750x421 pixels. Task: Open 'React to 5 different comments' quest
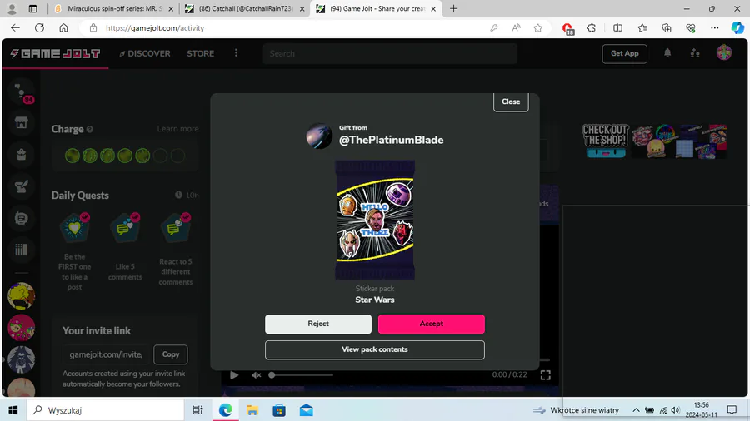[x=176, y=250]
